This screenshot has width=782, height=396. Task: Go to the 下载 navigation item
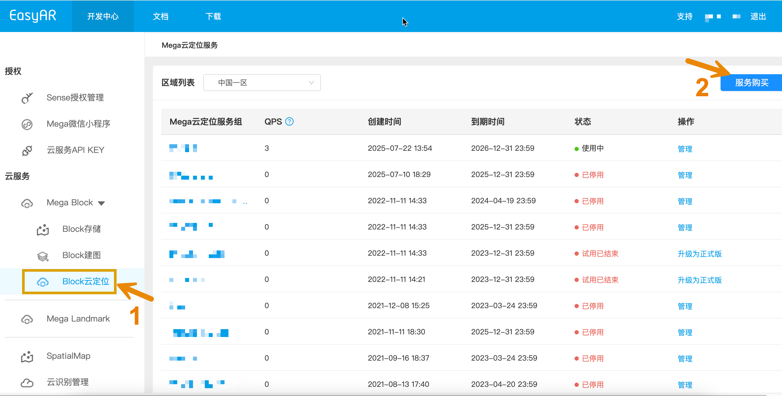pyautogui.click(x=213, y=16)
